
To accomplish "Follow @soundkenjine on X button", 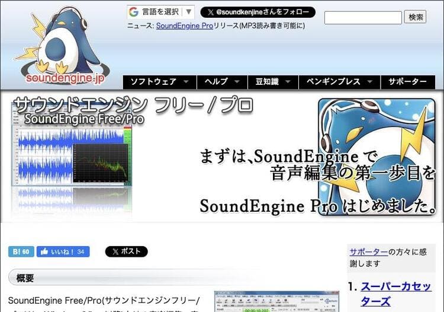I will 258,12.
